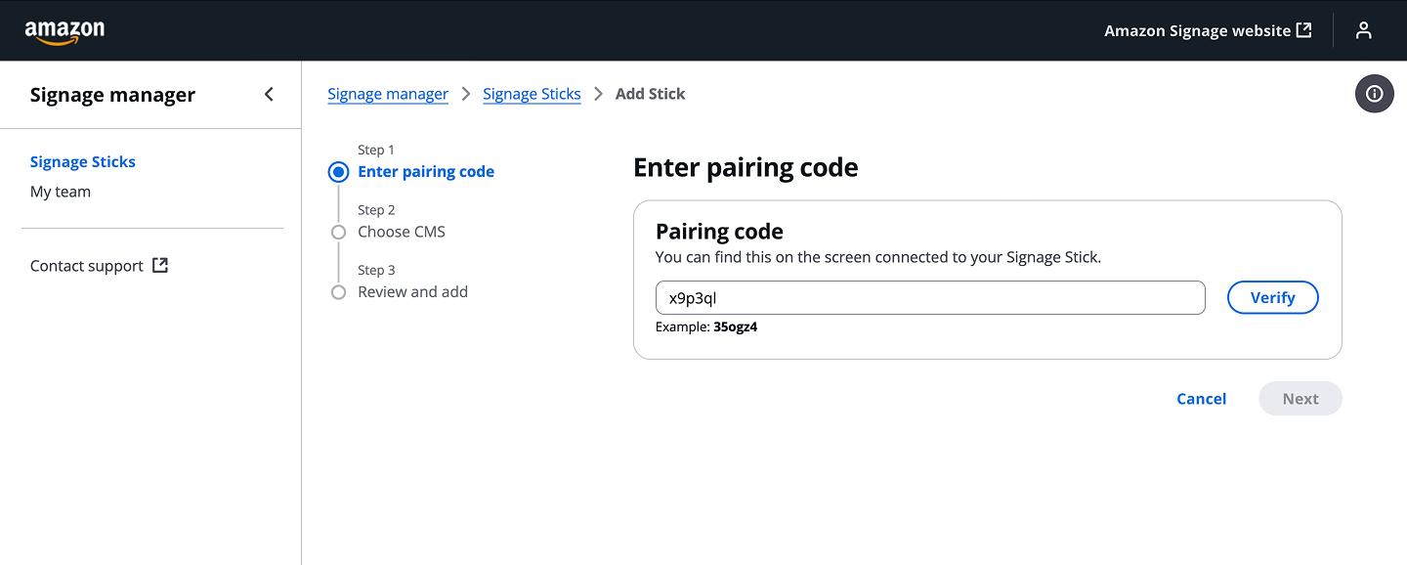The image size is (1407, 565).
Task: Click the Verify button
Action: coord(1272,297)
